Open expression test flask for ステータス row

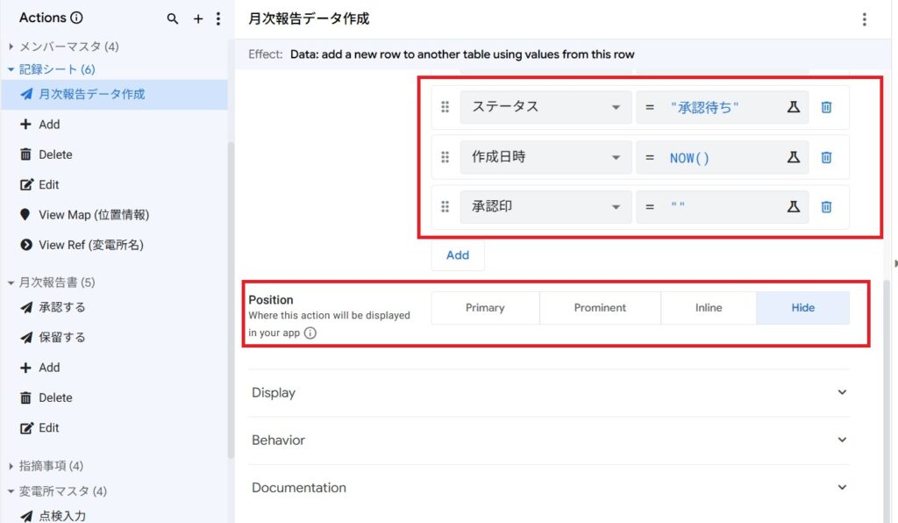[x=793, y=107]
